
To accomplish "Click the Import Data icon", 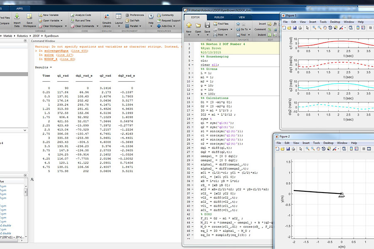I will click(17, 17).
